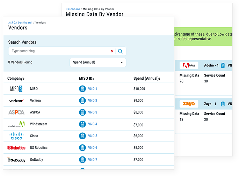Select the Windstream company name
The height and width of the screenshot is (176, 239).
pyautogui.click(x=38, y=124)
